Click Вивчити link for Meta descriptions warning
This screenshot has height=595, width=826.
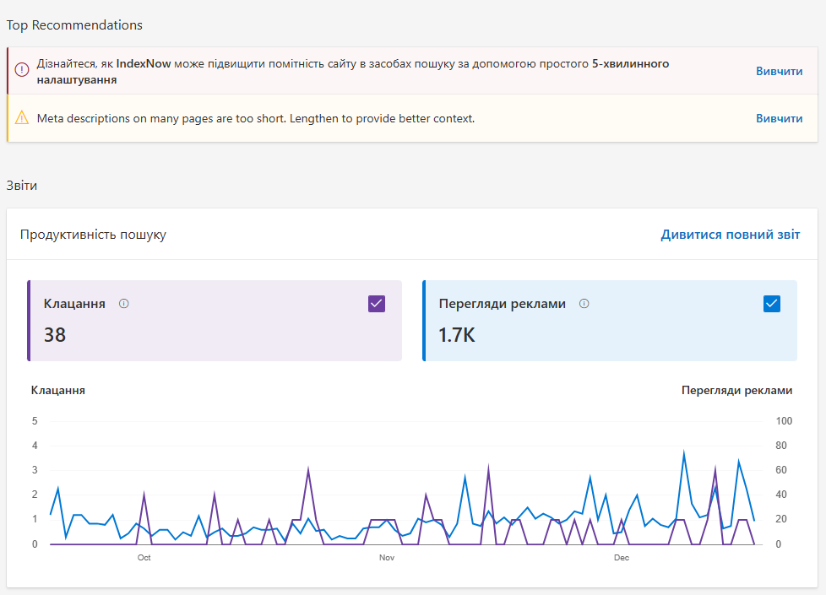[x=779, y=119]
